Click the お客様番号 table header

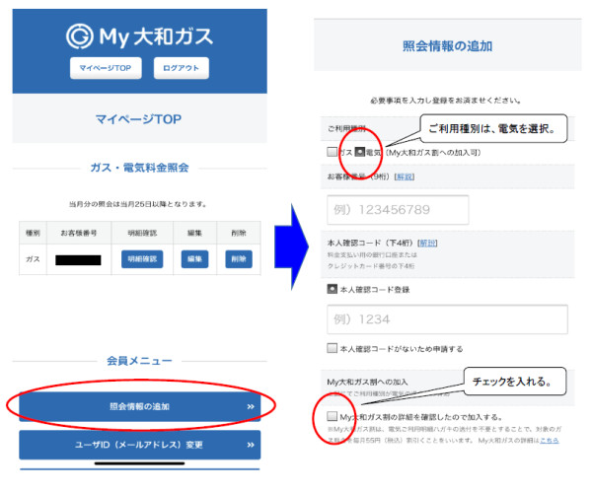point(79,233)
